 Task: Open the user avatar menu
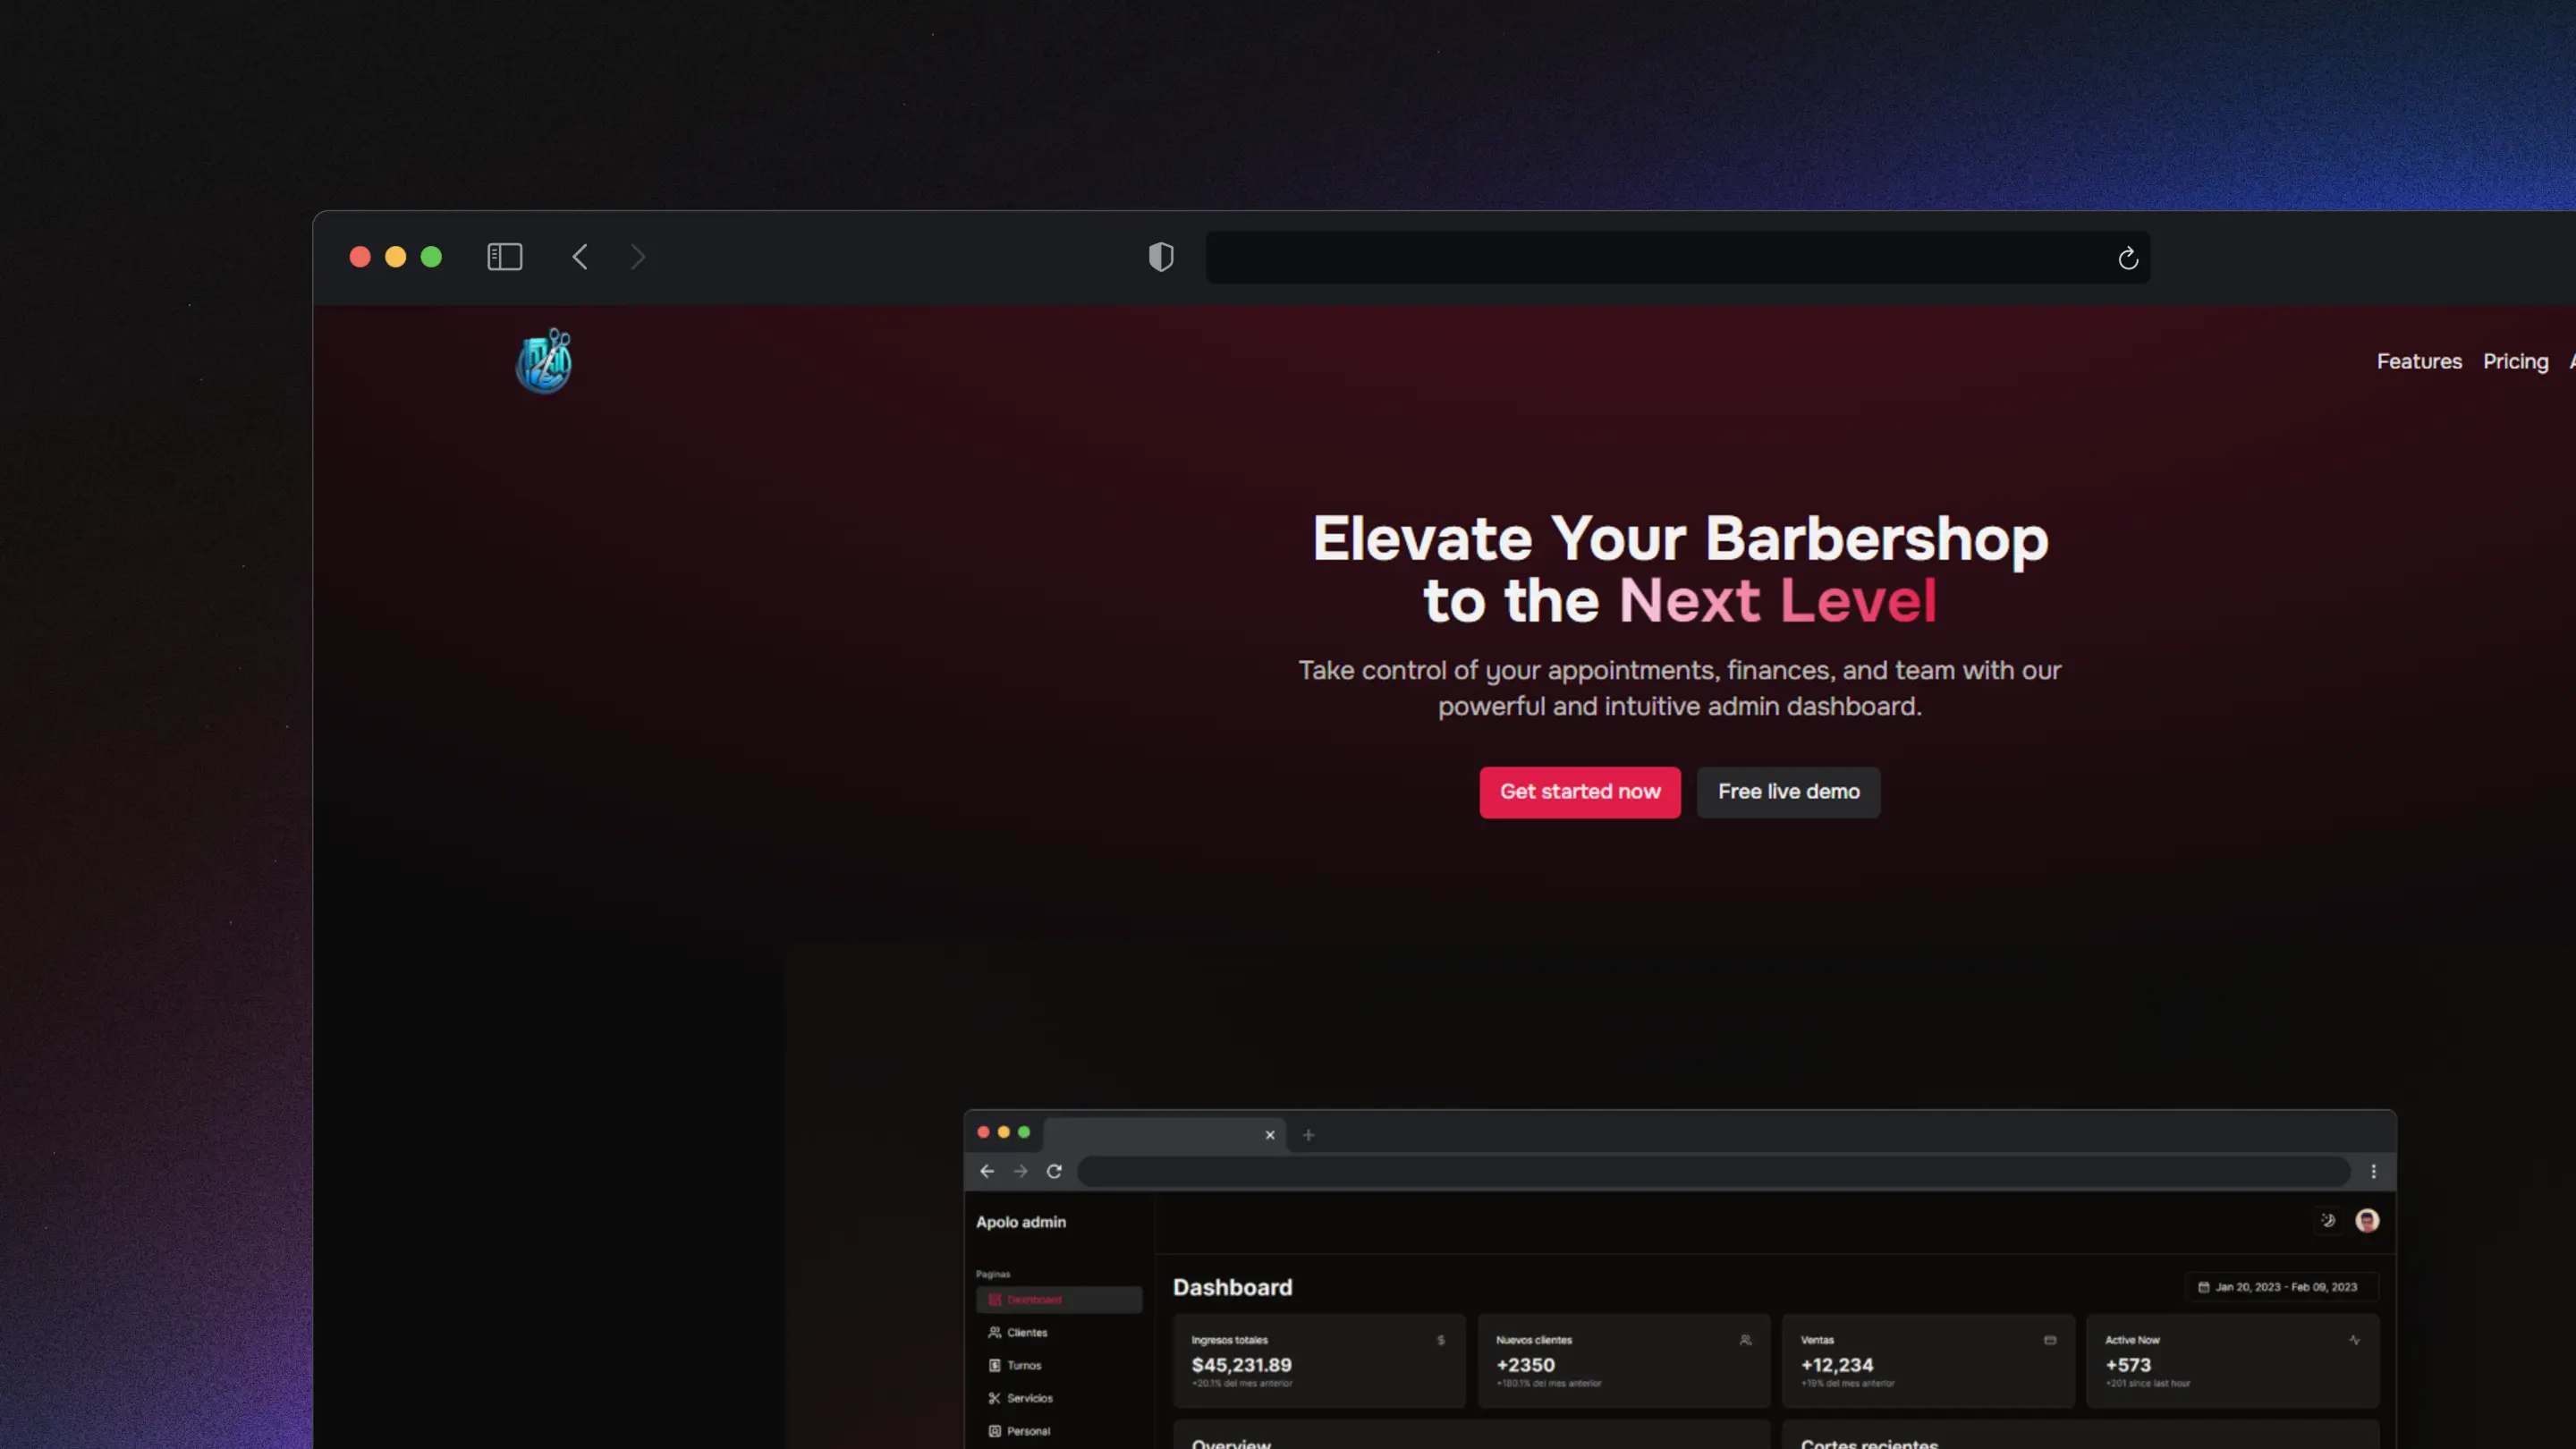point(2367,1220)
